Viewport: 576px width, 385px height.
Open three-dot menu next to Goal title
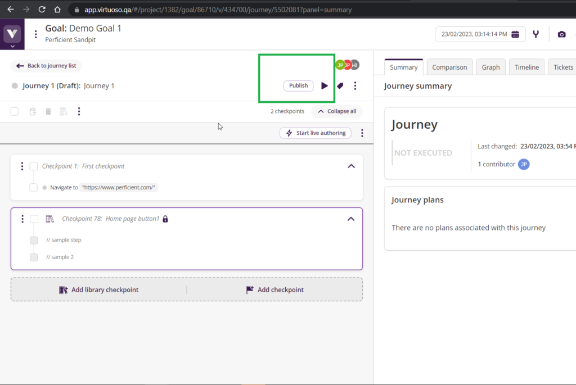[x=35, y=34]
